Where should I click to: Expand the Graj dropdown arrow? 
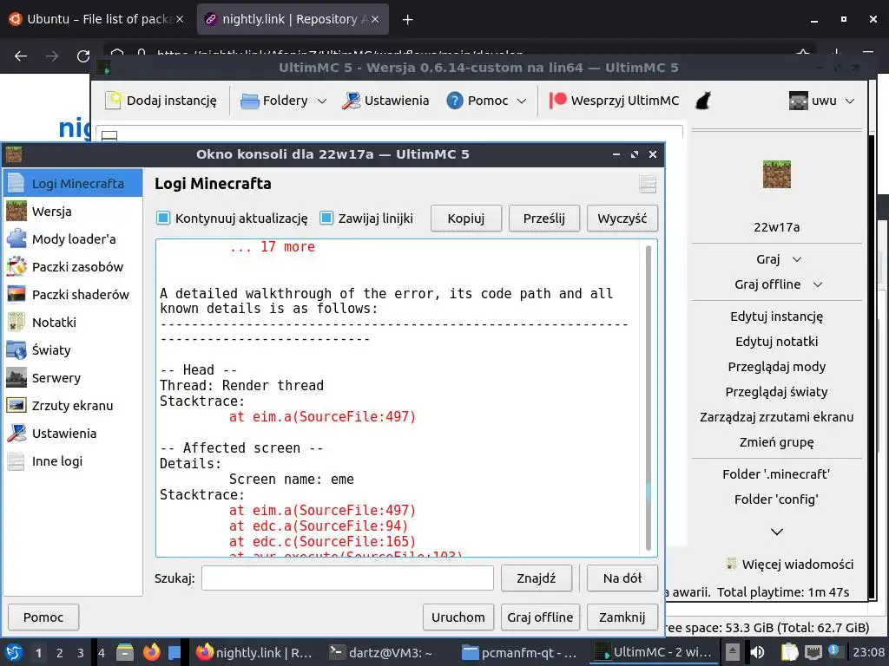coord(797,259)
